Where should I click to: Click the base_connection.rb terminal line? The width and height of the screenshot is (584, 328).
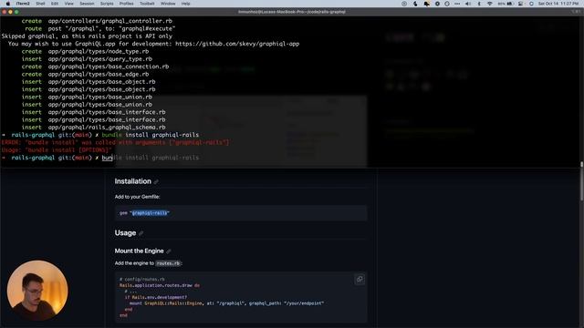click(95, 67)
